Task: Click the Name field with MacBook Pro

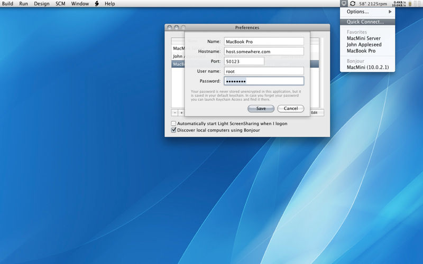Action: [x=264, y=42]
